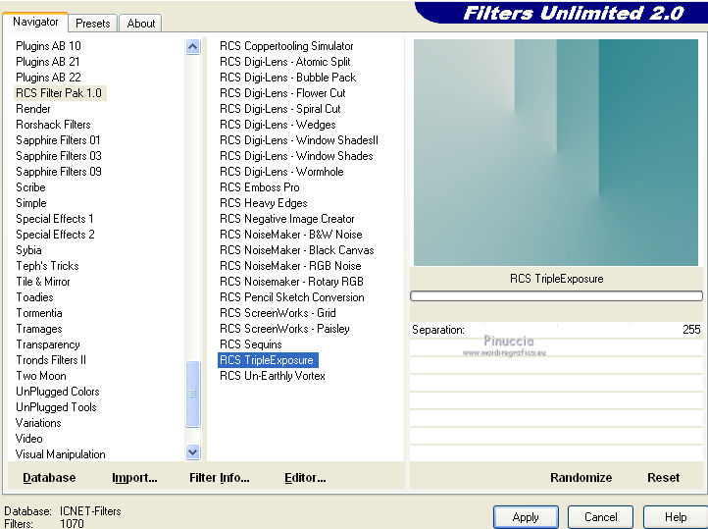Select the Scribe category
This screenshot has width=708, height=529.
tap(30, 187)
